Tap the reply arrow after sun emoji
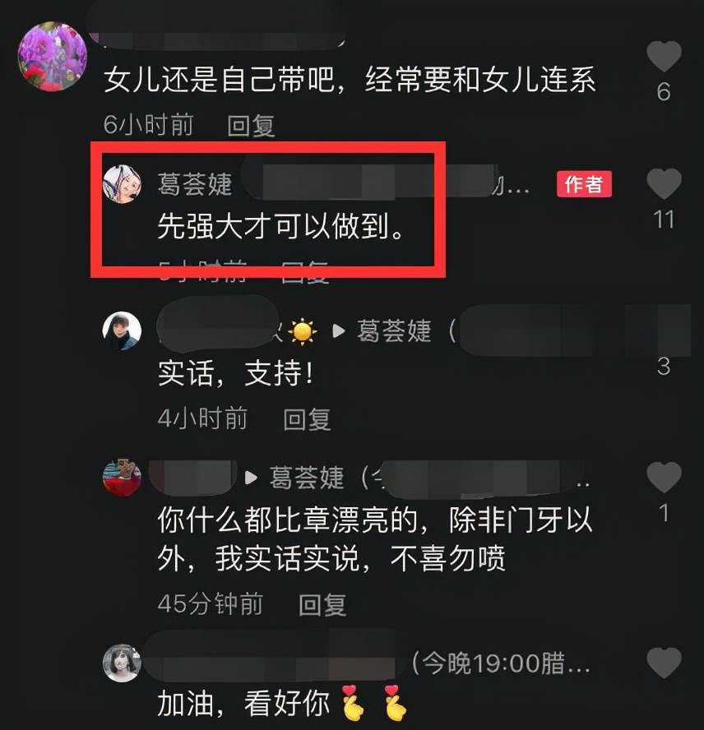704x730 pixels. [339, 331]
